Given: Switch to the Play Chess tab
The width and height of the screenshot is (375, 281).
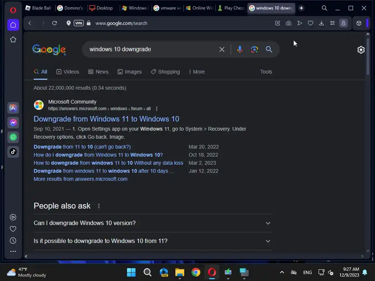Looking at the screenshot, I should (231, 8).
